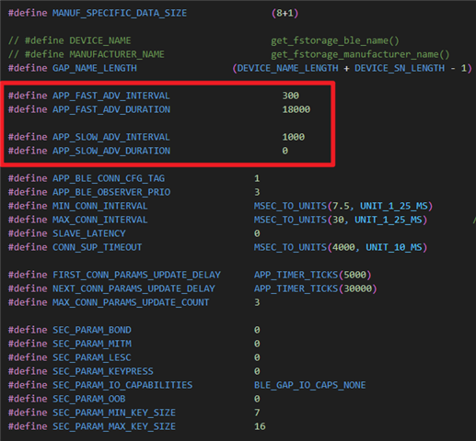476x441 pixels.
Task: Click APP_TIMER_TICKS(5000) value
Action: (x=313, y=275)
